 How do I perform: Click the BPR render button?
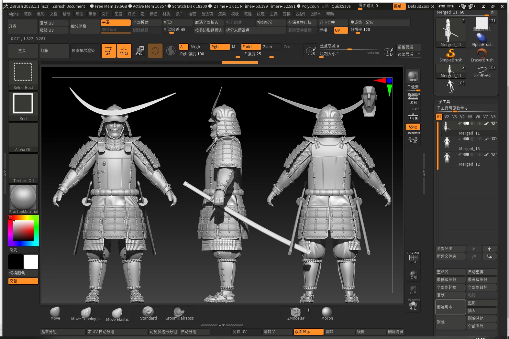pyautogui.click(x=413, y=76)
